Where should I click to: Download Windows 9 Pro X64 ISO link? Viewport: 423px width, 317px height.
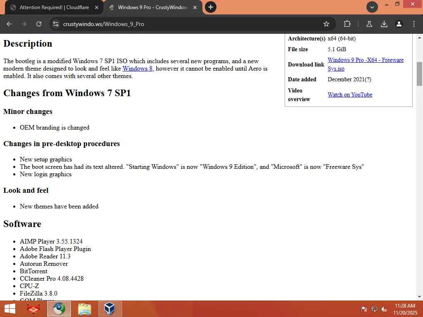click(x=366, y=64)
